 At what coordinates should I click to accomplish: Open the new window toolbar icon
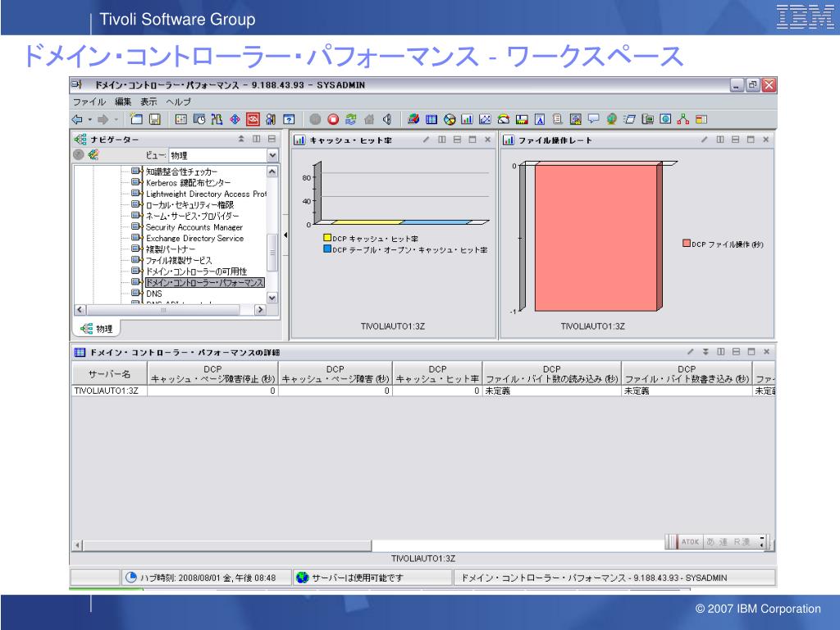137,120
